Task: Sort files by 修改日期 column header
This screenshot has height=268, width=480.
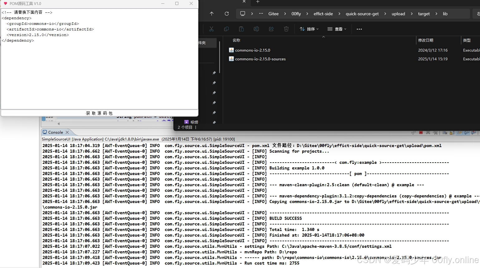Action: tap(425, 40)
